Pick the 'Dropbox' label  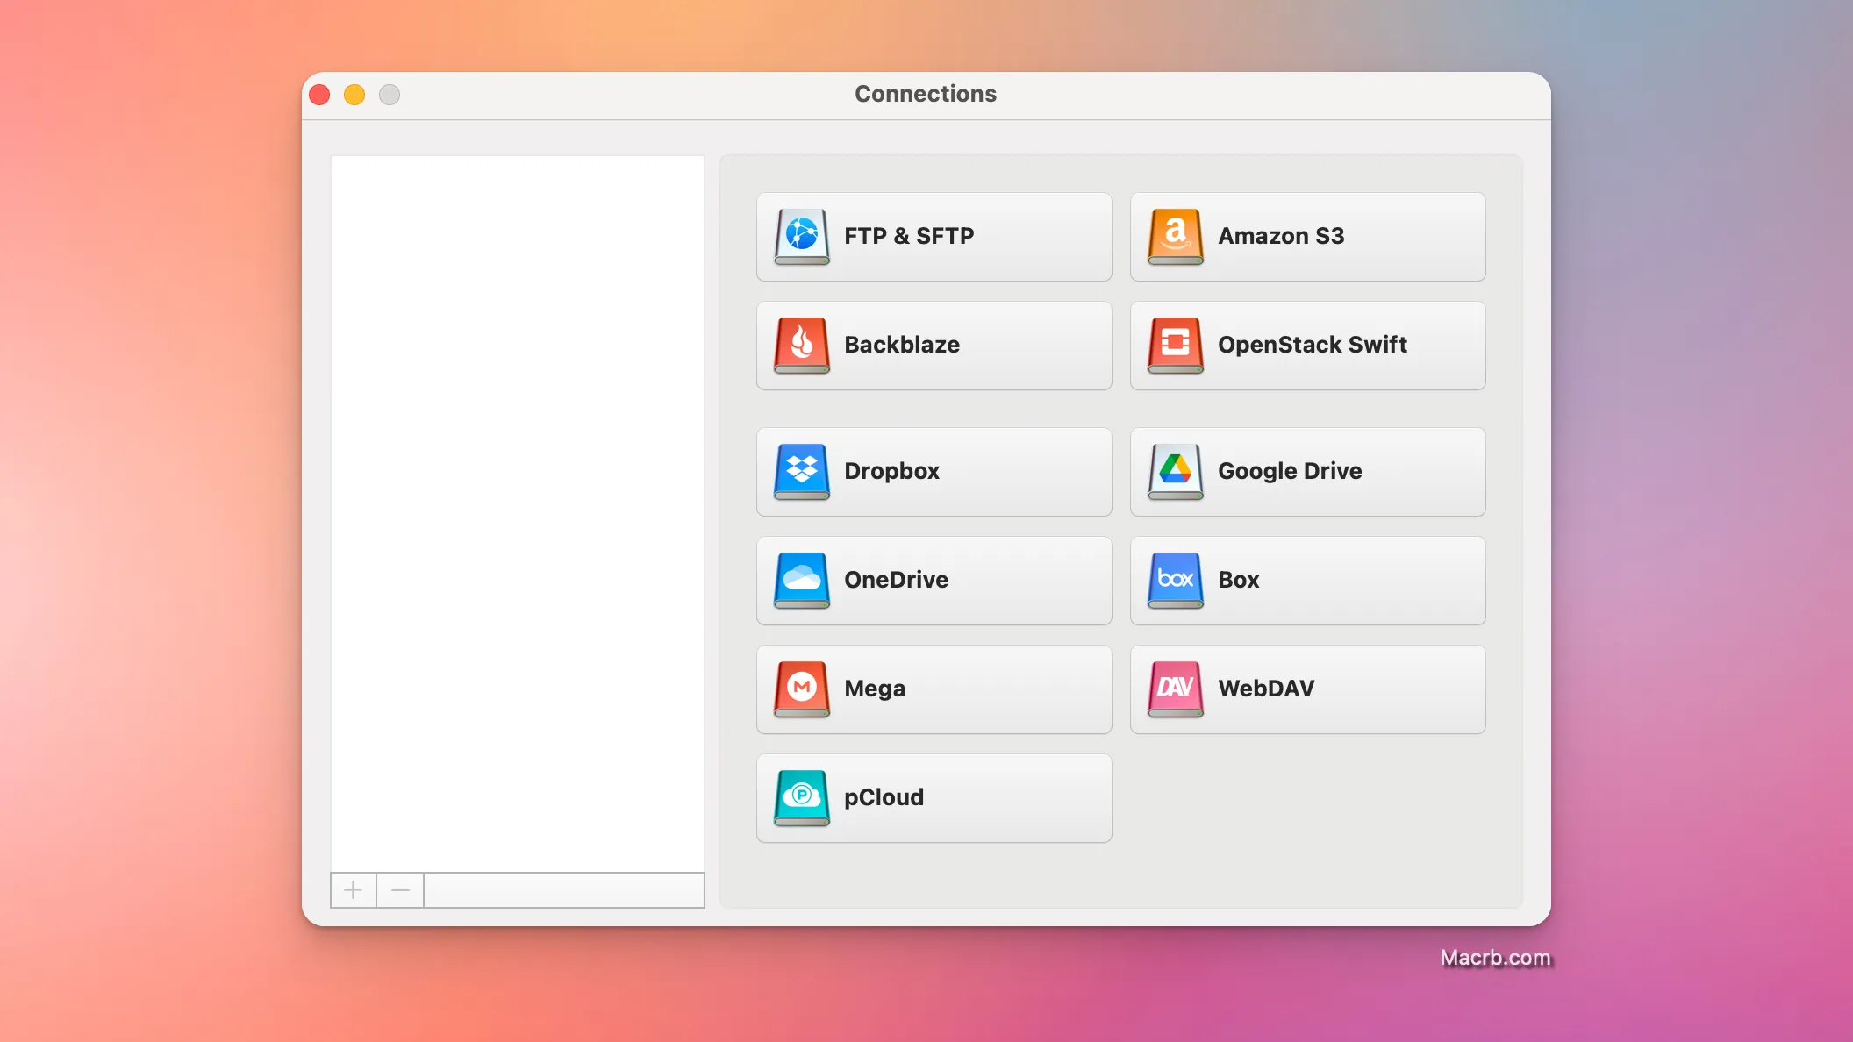pyautogui.click(x=891, y=471)
